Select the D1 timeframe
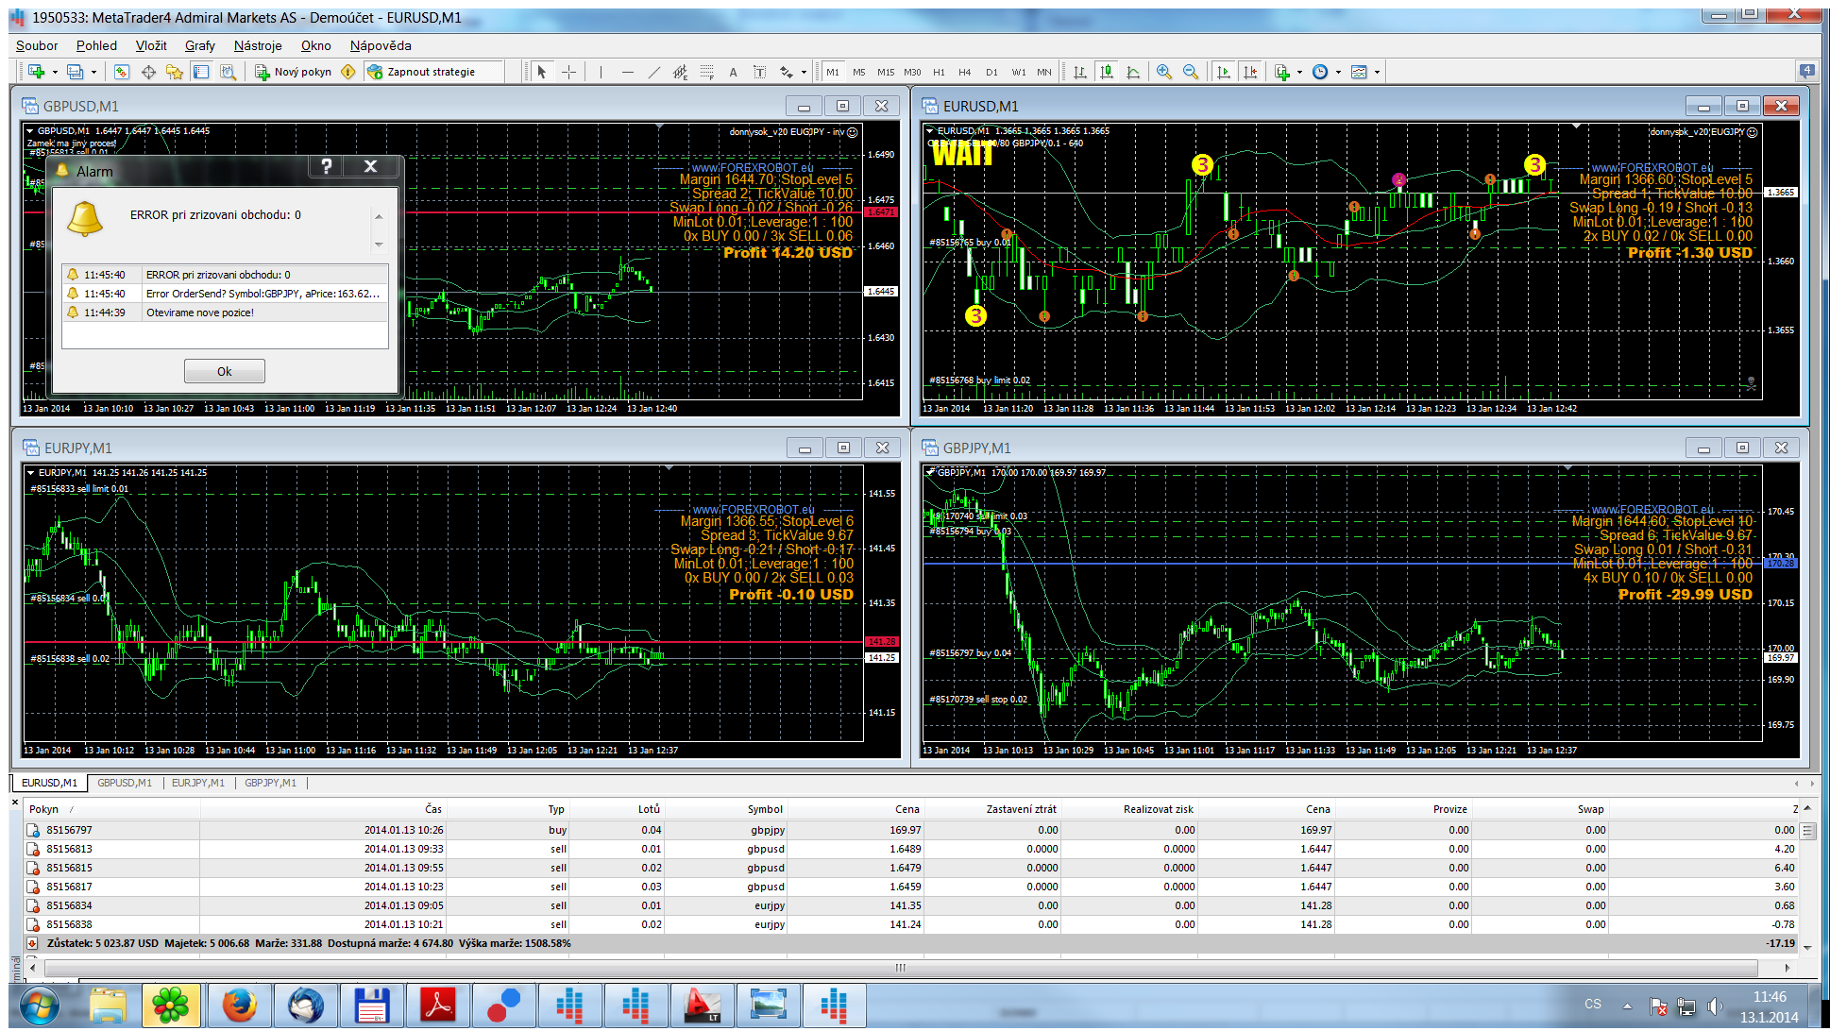Screen dimensions: 1830x1031 (991, 72)
